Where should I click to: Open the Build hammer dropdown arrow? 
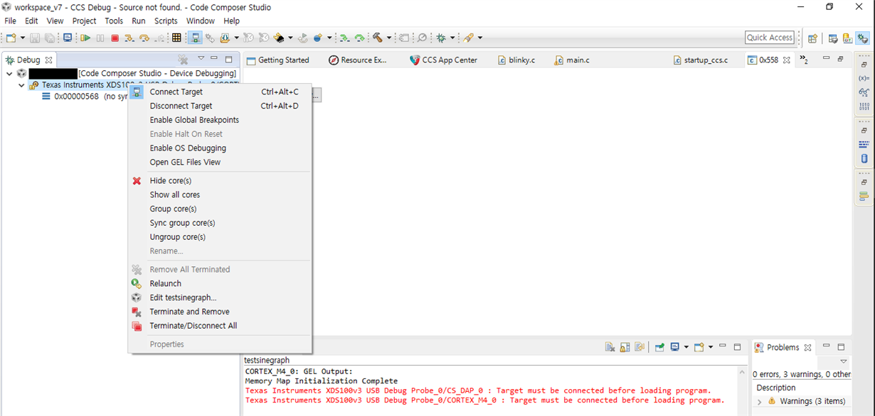[x=389, y=38]
